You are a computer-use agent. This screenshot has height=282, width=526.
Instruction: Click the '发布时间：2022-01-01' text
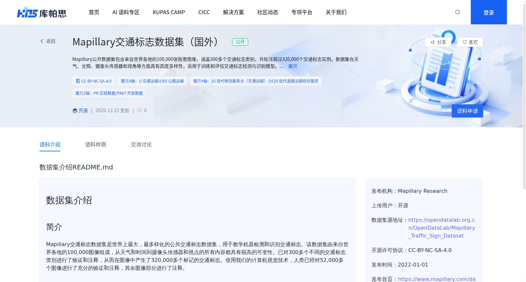(400, 265)
